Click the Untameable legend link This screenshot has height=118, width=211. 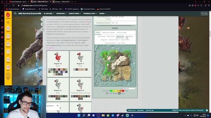pos(113,93)
